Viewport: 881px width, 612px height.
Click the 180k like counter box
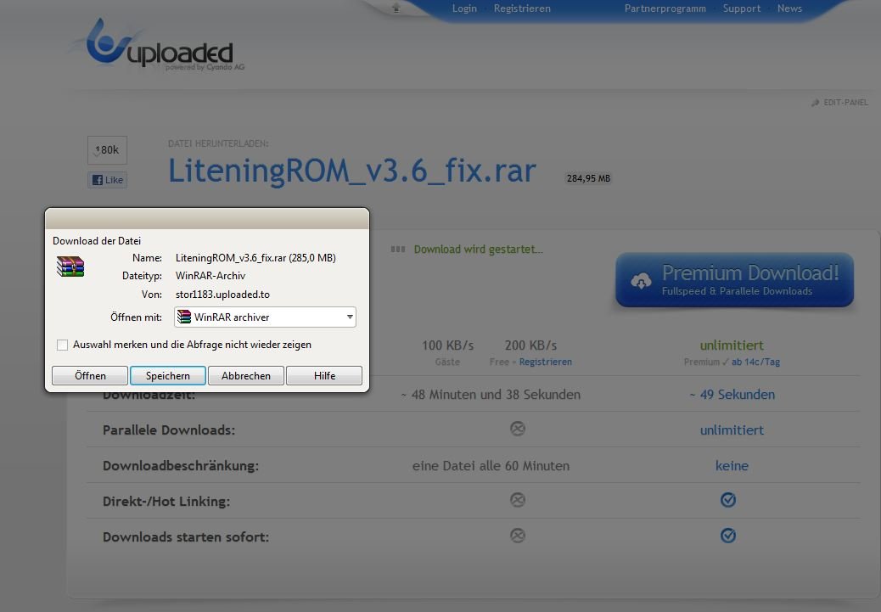point(107,150)
